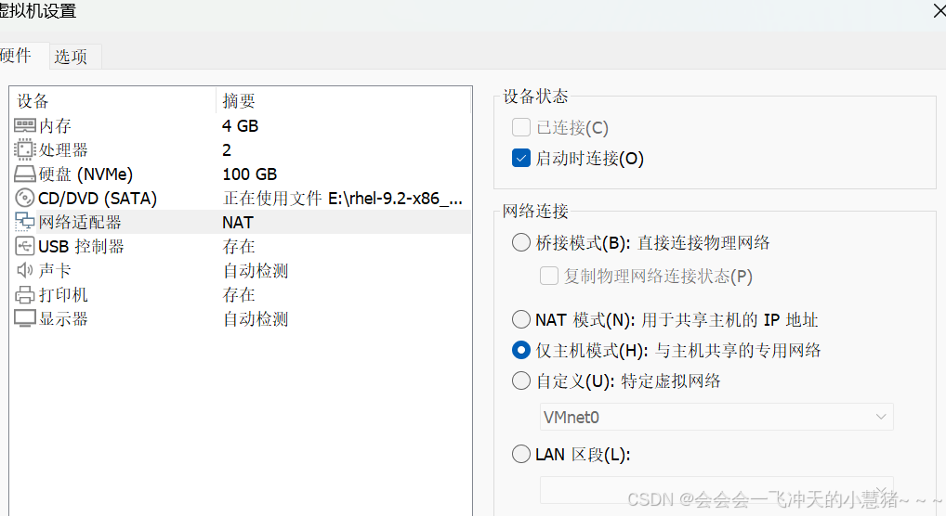Click the 设备 column header
946x516 pixels.
(x=33, y=100)
